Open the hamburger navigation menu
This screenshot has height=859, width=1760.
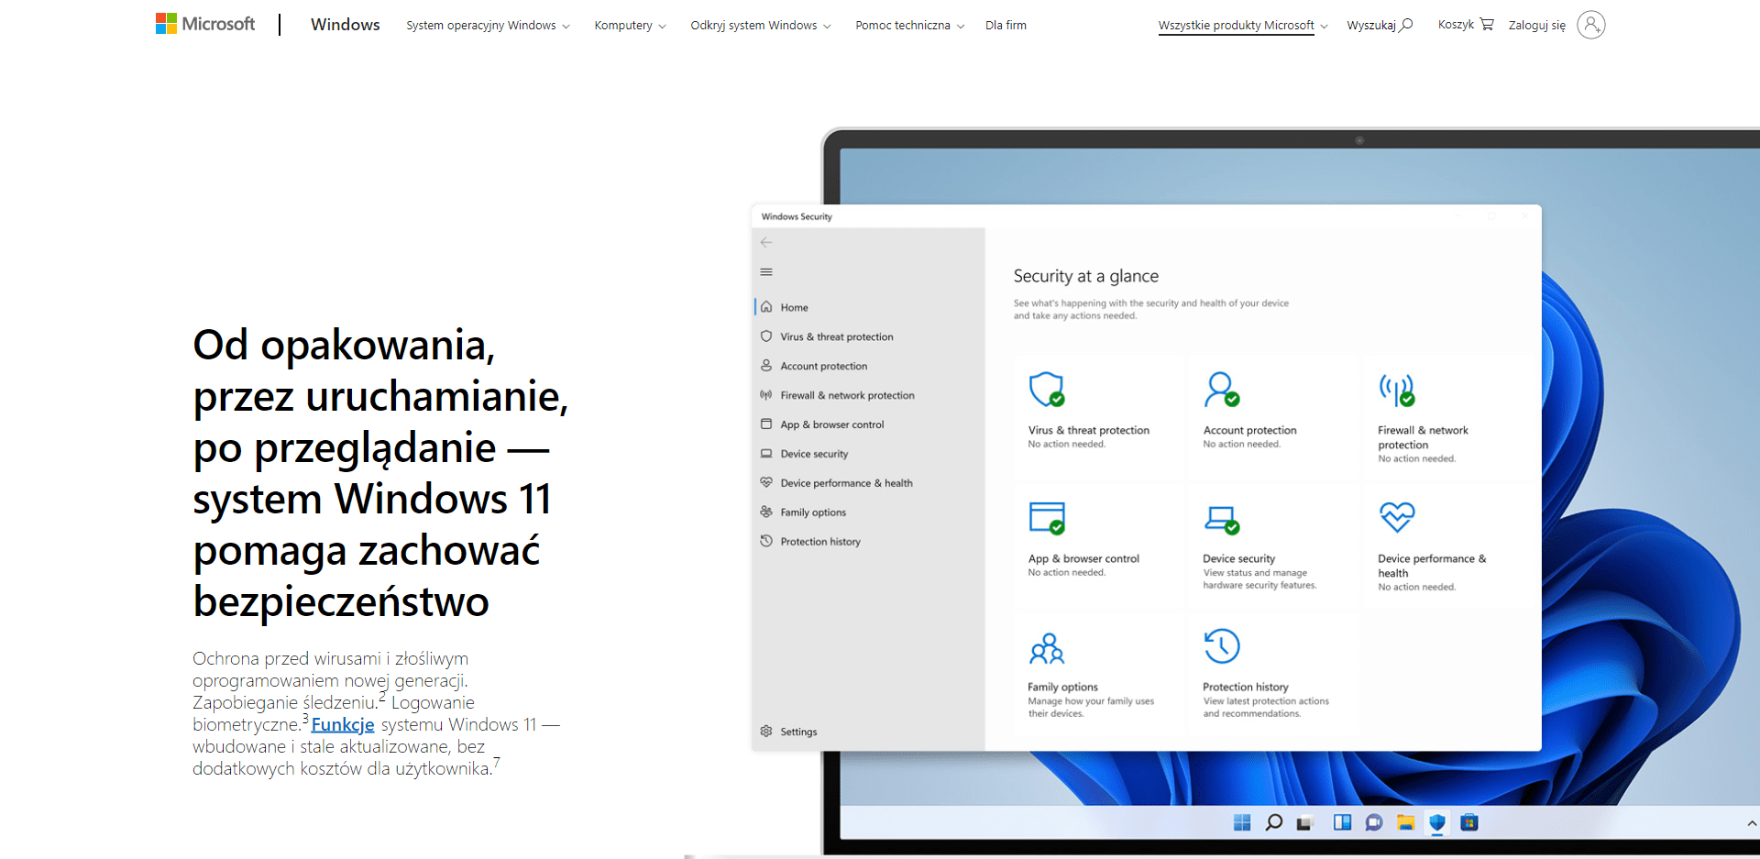(766, 271)
